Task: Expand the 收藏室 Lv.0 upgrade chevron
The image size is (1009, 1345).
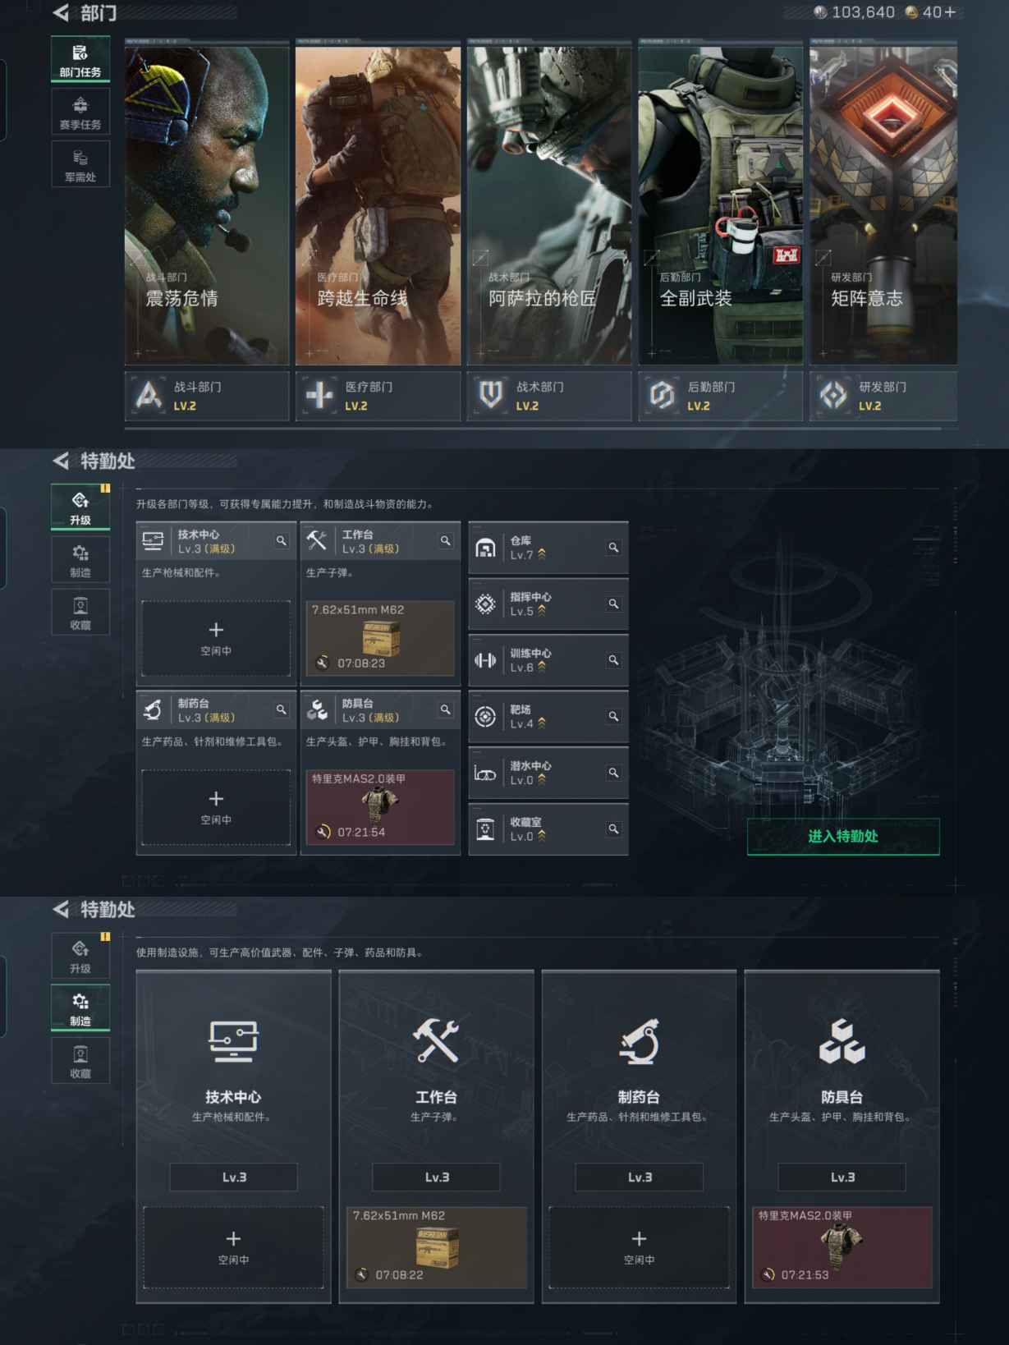Action: click(542, 837)
